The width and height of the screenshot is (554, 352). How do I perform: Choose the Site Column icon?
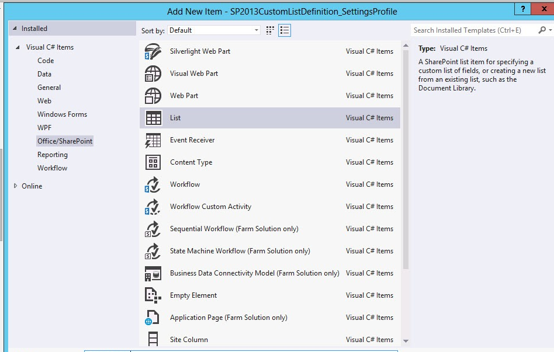click(153, 339)
